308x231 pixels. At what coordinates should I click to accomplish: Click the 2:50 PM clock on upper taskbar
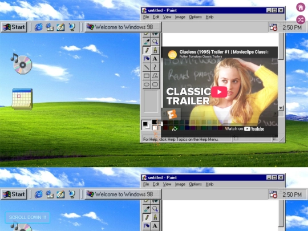(x=292, y=27)
